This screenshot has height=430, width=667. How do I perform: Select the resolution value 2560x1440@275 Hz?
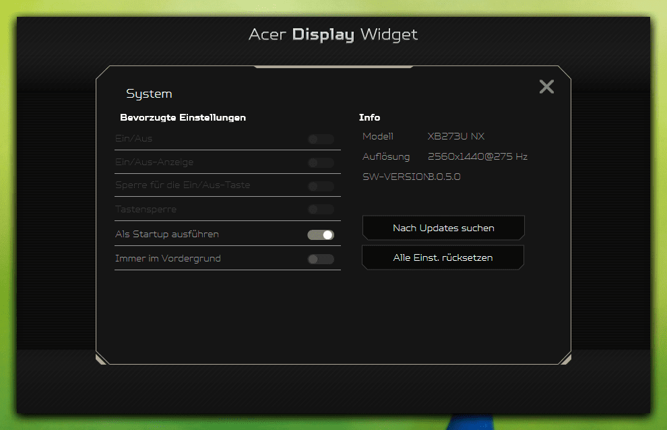click(x=477, y=156)
